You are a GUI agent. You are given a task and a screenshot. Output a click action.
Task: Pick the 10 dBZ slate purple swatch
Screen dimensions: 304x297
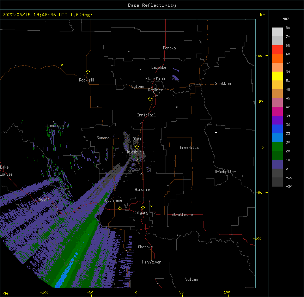pos(277,164)
